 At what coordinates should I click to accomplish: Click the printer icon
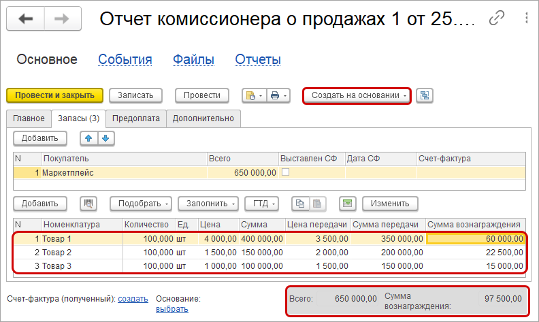[x=275, y=95]
